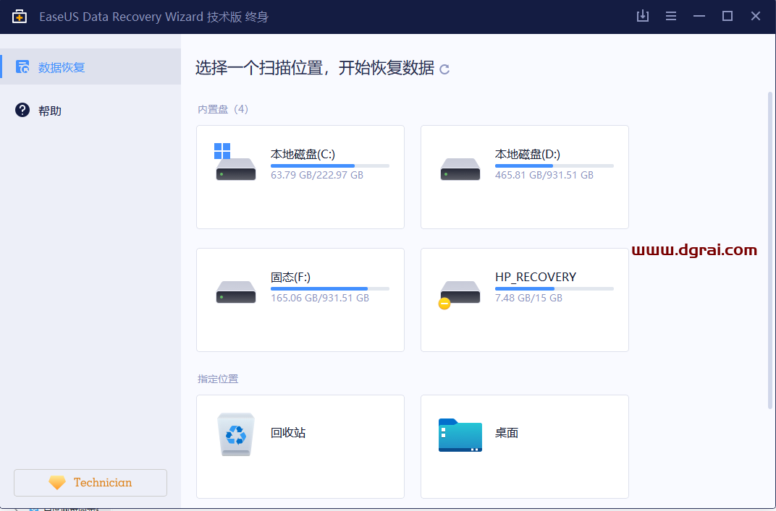Click the diamond icon in Technician button
776x511 pixels.
57,482
